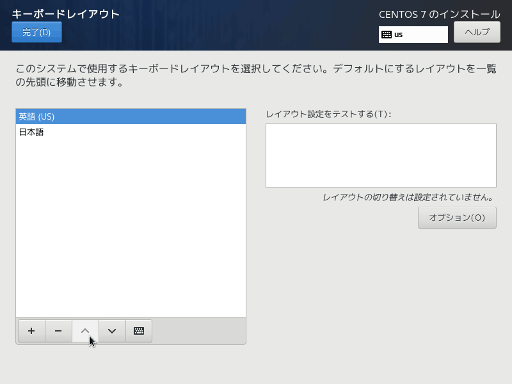512x384 pixels.
Task: Open layout switching オプション(O) settings
Action: pos(457,218)
